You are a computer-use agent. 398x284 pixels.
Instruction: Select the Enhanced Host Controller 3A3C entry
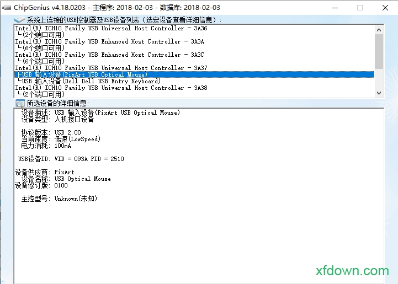coord(109,55)
